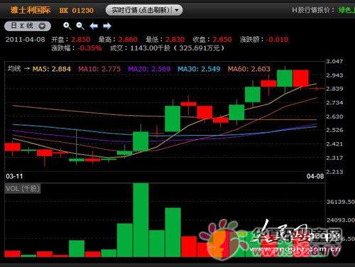Click the 日K线 dropdown arrow icon
Screen dimensions: 355x267
(x=42, y=26)
